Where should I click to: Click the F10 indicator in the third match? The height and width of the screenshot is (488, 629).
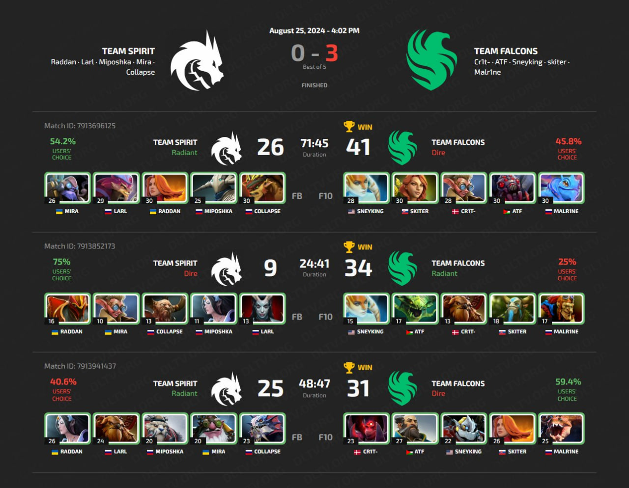coord(325,437)
